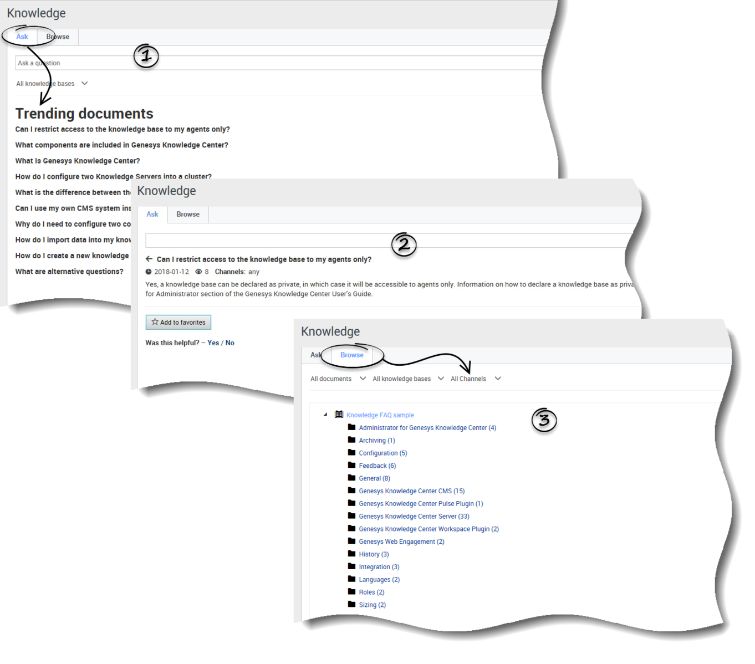
Task: Click the views eye icon under article title
Action: click(198, 272)
